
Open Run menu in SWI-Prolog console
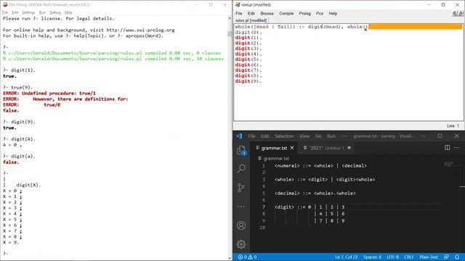[42, 12]
